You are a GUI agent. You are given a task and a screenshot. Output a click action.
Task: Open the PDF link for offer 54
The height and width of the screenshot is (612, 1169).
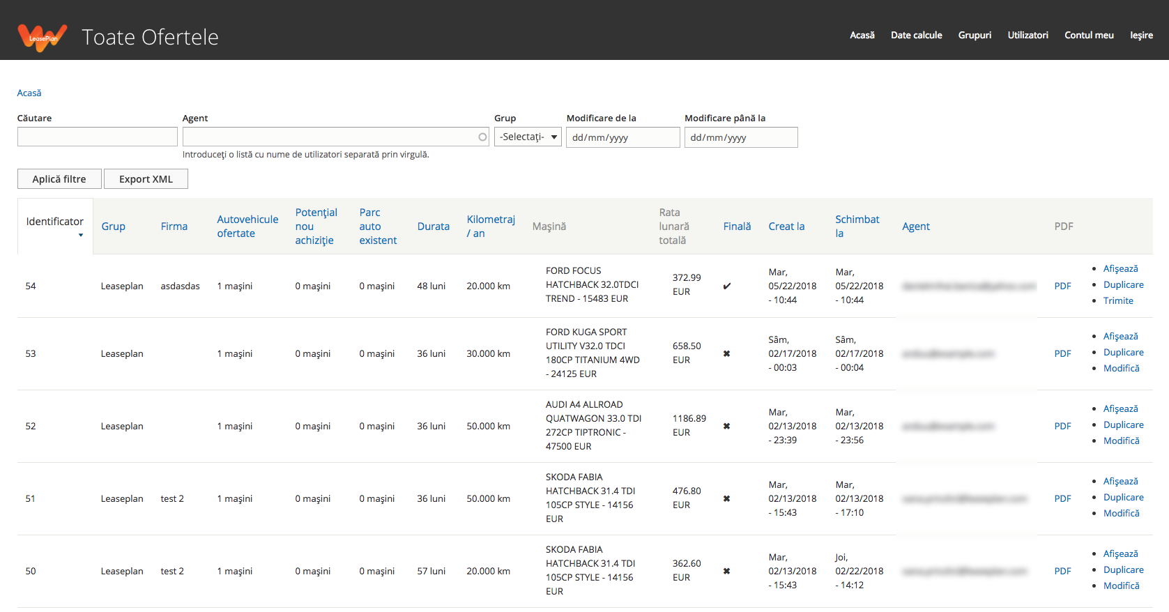coord(1062,286)
